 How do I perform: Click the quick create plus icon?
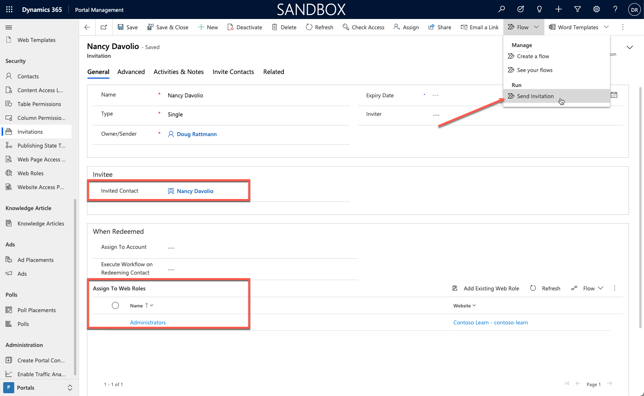point(558,9)
